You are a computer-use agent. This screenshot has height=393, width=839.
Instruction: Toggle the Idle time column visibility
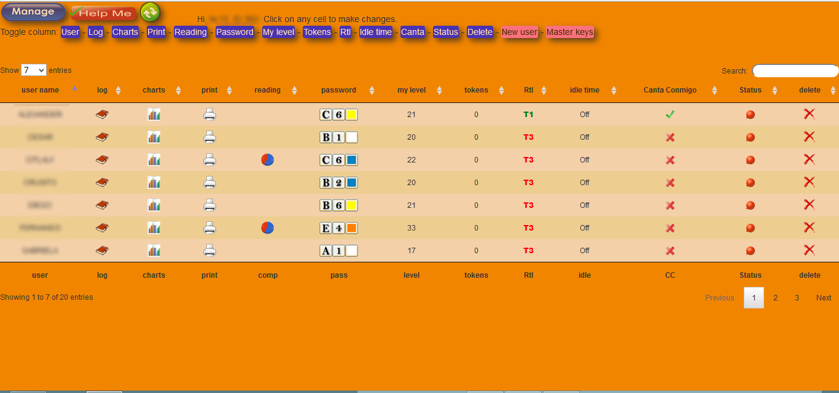click(375, 32)
